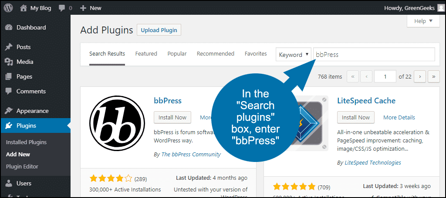Click the bbPress star rating

pyautogui.click(x=111, y=178)
